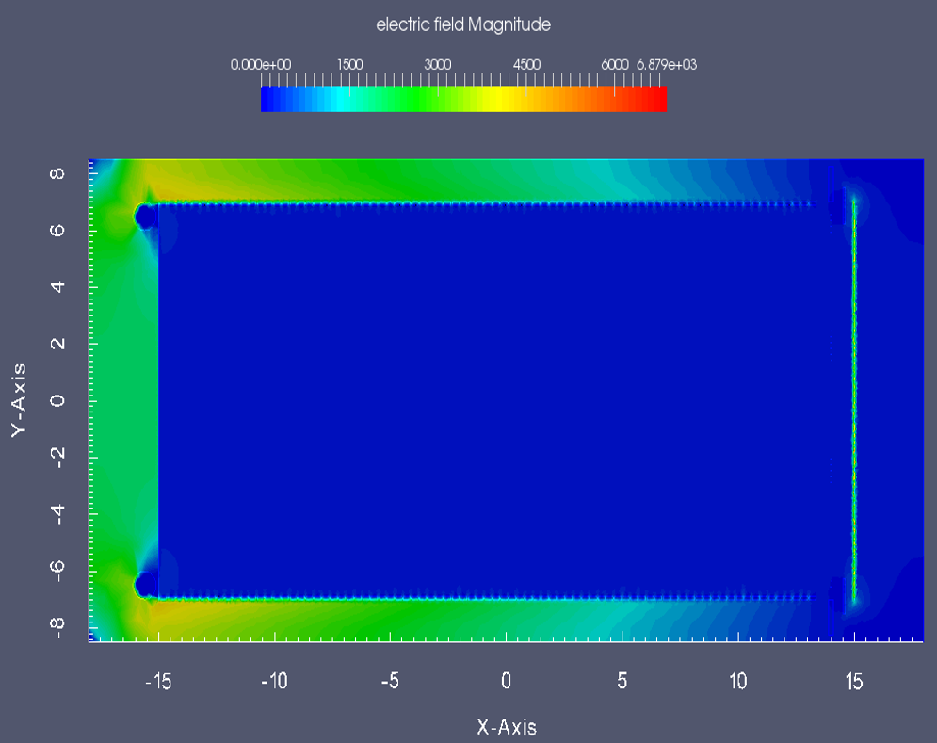Click the 1500 tick label on the legend

coord(349,64)
